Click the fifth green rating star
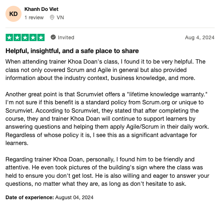 [x=41, y=37]
